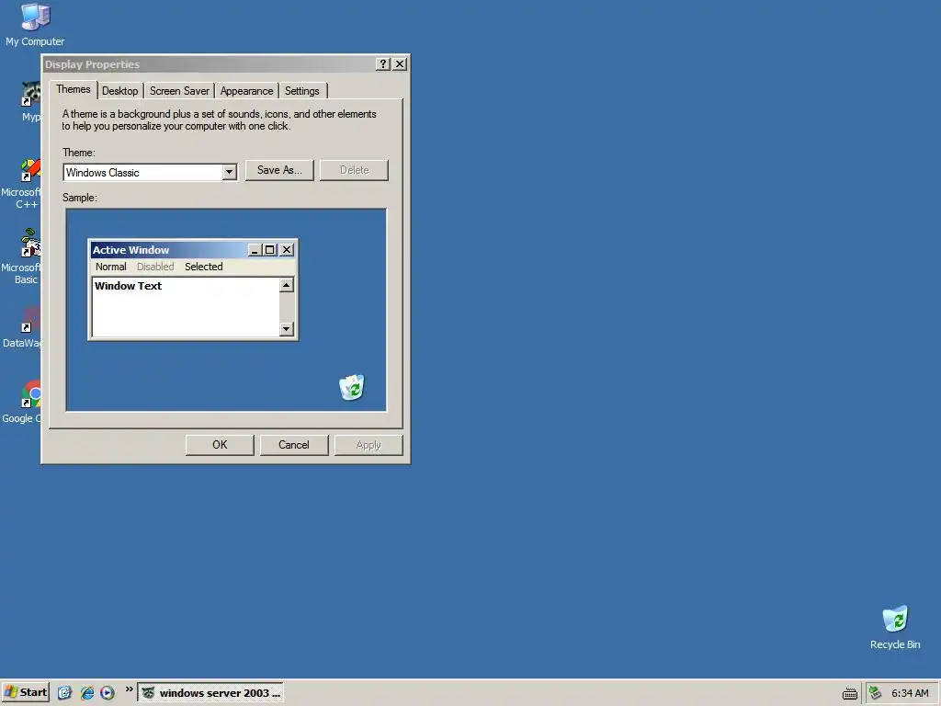Click scroll down arrow in sample window
The height and width of the screenshot is (706, 941).
click(x=287, y=328)
